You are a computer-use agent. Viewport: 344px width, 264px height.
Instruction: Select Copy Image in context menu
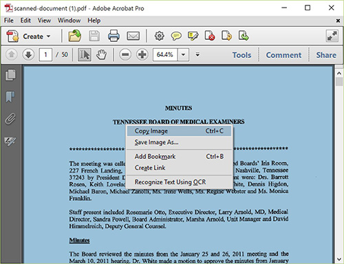180,131
